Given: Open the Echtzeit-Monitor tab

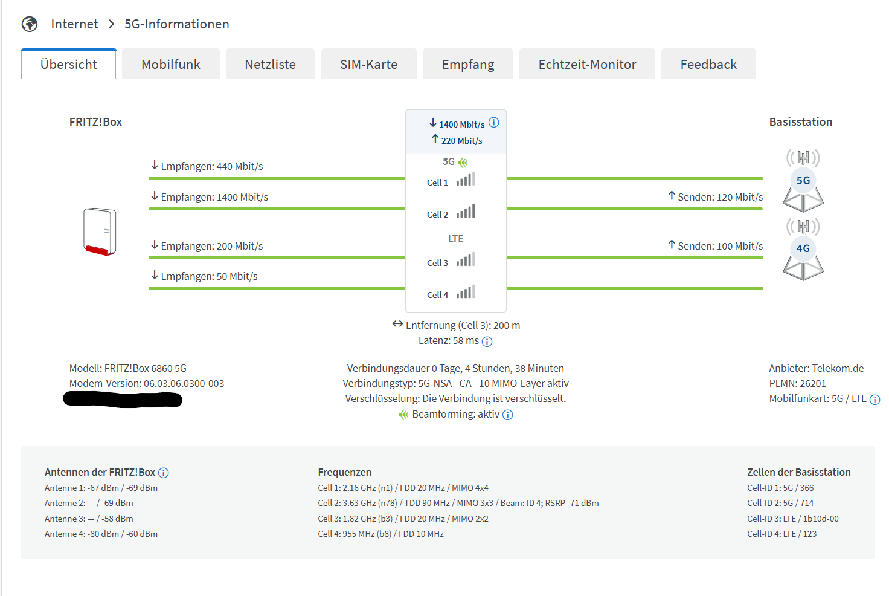Looking at the screenshot, I should coord(586,63).
